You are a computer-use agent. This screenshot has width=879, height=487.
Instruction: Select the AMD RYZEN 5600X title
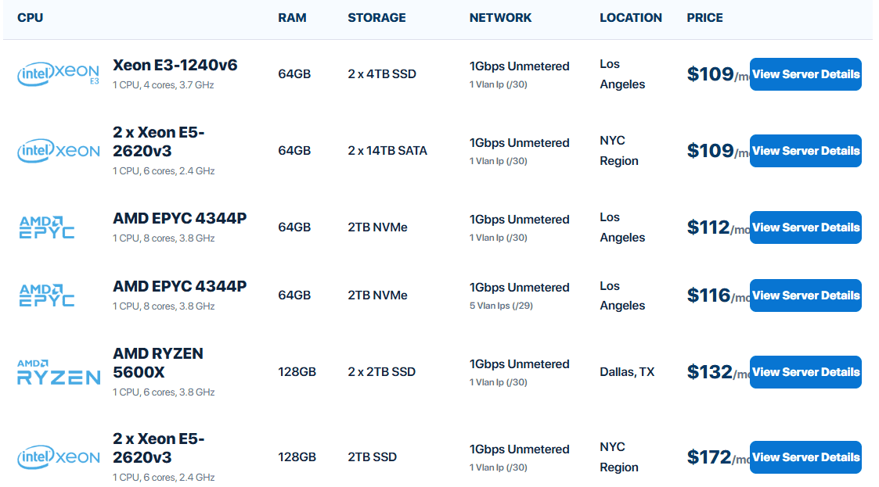[x=158, y=363]
